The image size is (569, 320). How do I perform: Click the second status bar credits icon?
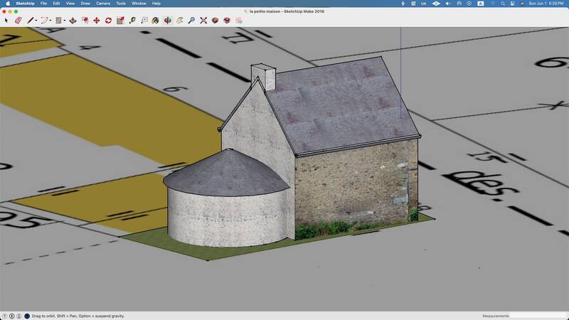pyautogui.click(x=12, y=316)
